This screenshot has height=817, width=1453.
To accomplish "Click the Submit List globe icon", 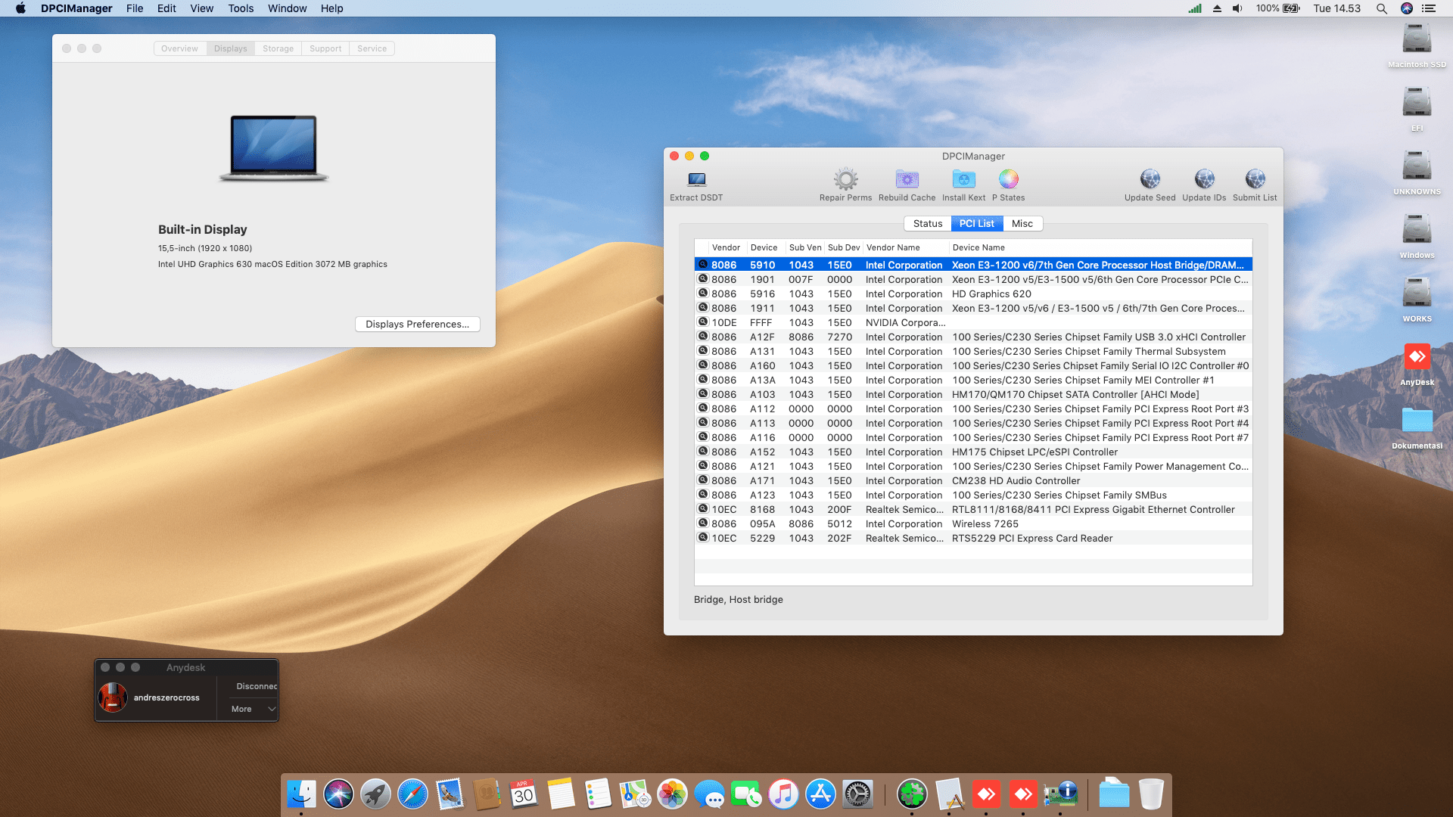I will click(x=1255, y=179).
